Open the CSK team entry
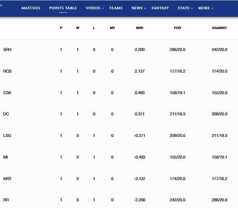 (7, 93)
